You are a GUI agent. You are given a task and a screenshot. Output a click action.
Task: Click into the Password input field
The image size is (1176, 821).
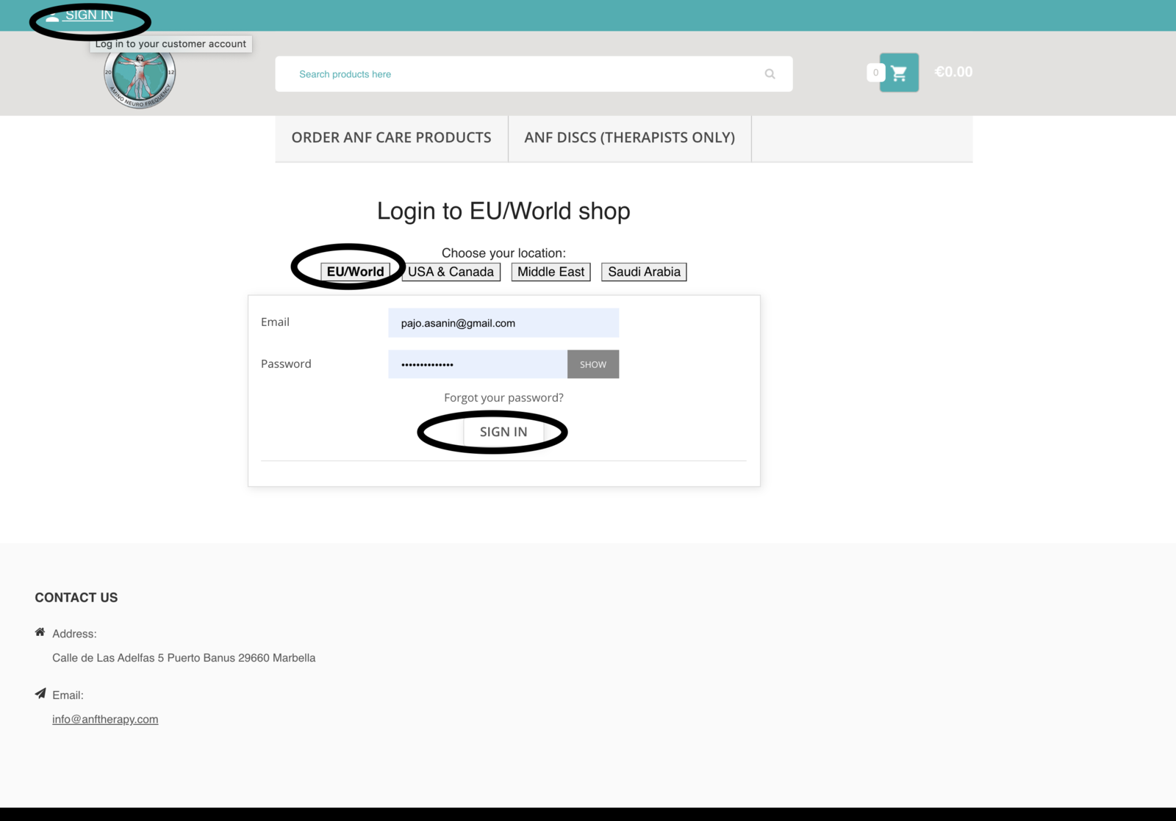tap(478, 364)
